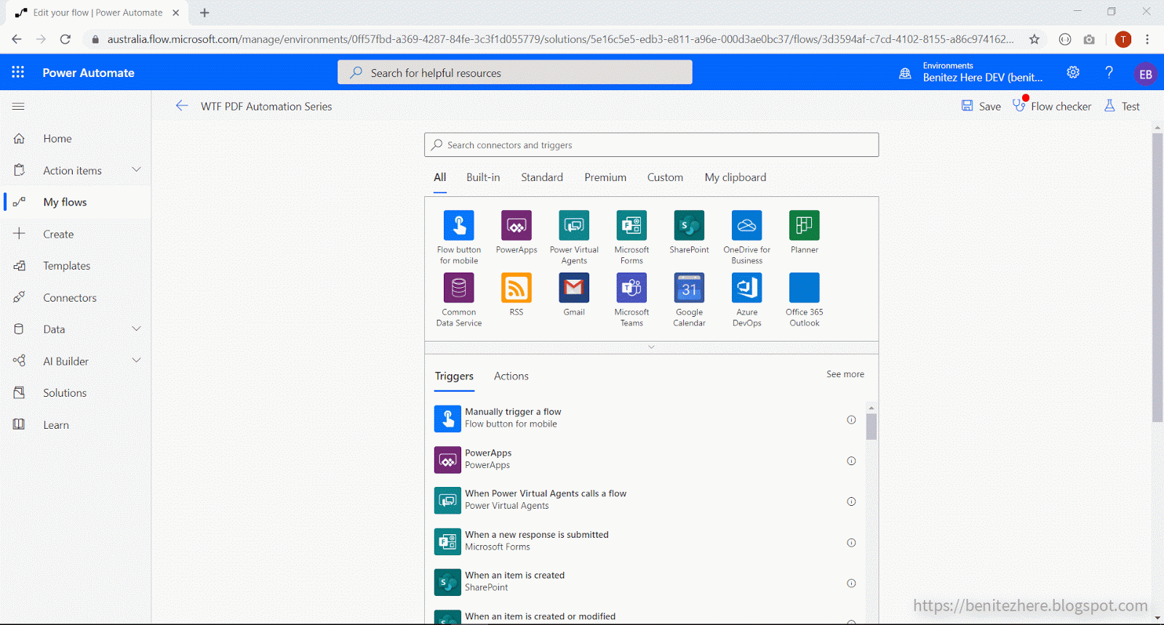The width and height of the screenshot is (1164, 625).
Task: Open the Flow checker
Action: (x=1052, y=106)
